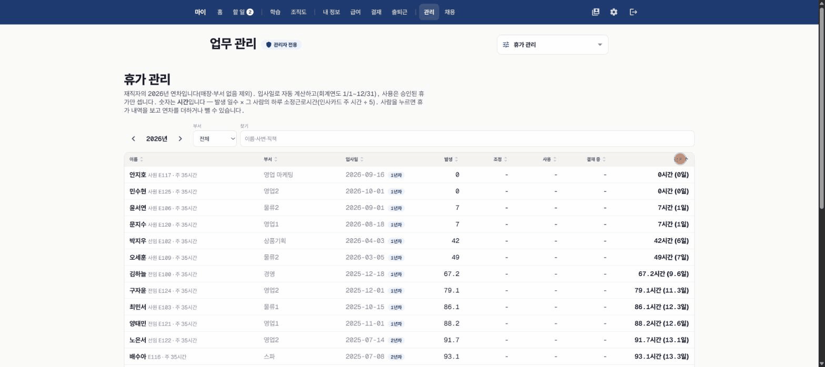Click the 2025-12-18 hire date cell

click(365, 274)
